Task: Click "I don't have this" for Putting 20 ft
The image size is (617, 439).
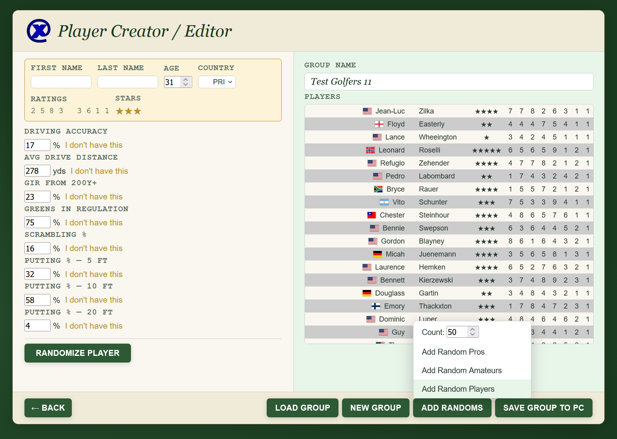Action: tap(94, 326)
